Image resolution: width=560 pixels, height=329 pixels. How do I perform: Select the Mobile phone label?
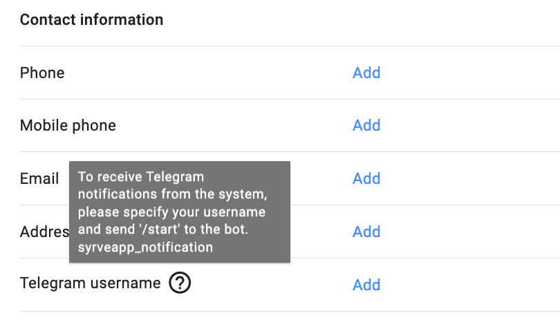click(x=68, y=125)
